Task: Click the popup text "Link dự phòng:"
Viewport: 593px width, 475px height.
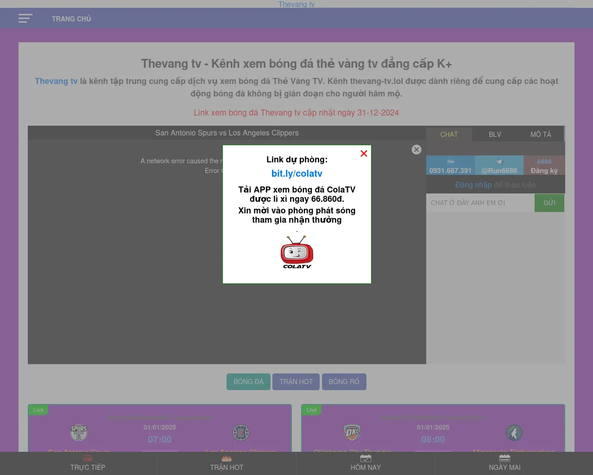Action: [x=297, y=160]
